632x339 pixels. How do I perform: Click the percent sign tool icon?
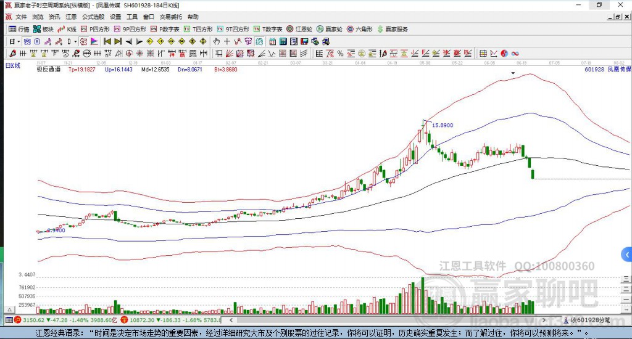coord(340,54)
